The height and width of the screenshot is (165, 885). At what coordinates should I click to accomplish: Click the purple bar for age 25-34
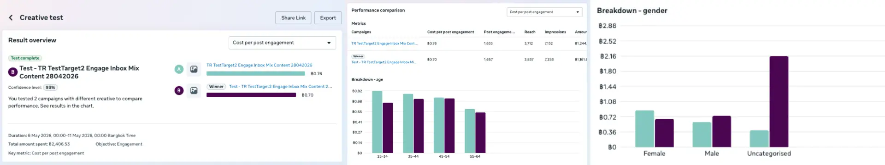click(388, 128)
